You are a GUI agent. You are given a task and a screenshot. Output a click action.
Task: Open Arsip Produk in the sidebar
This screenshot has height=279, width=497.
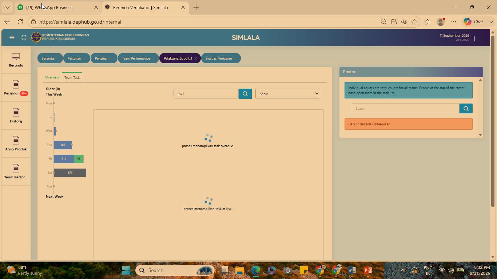click(16, 144)
